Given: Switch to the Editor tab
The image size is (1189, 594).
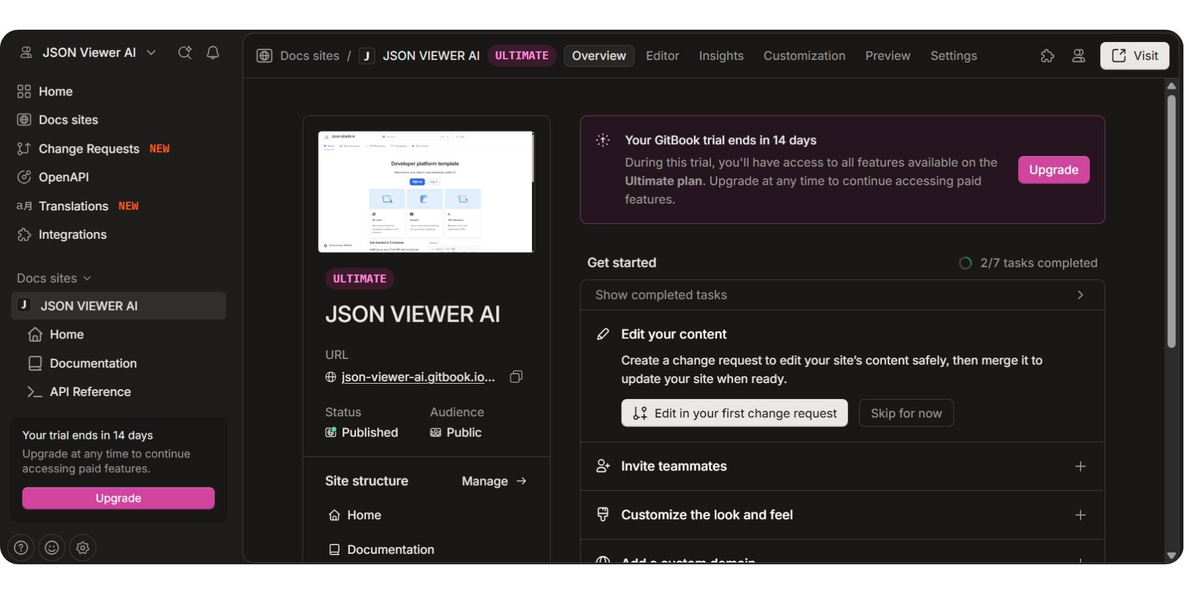Looking at the screenshot, I should tap(662, 56).
